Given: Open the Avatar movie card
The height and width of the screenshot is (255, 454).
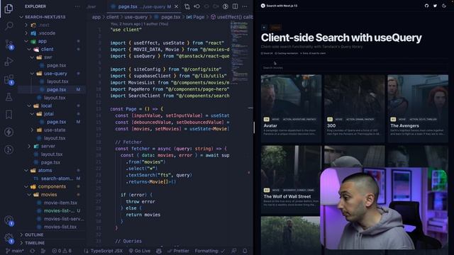Looking at the screenshot, I should (x=291, y=108).
